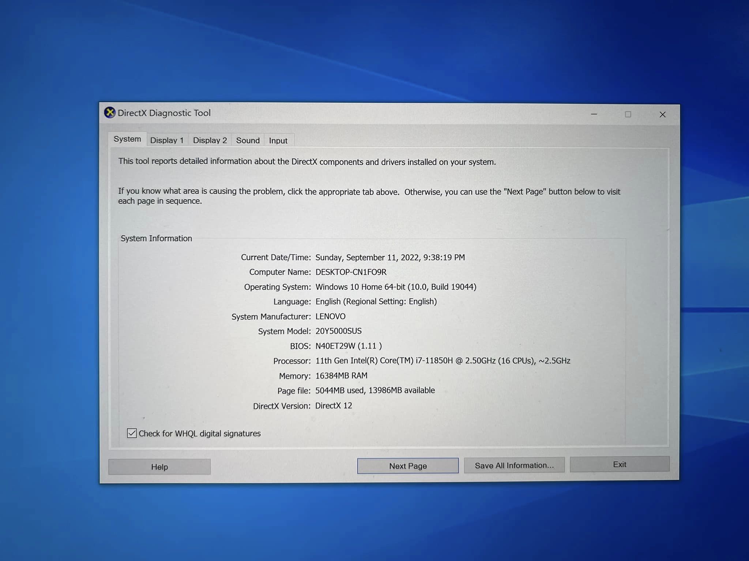Click the LENOVO manufacturer value

click(330, 316)
